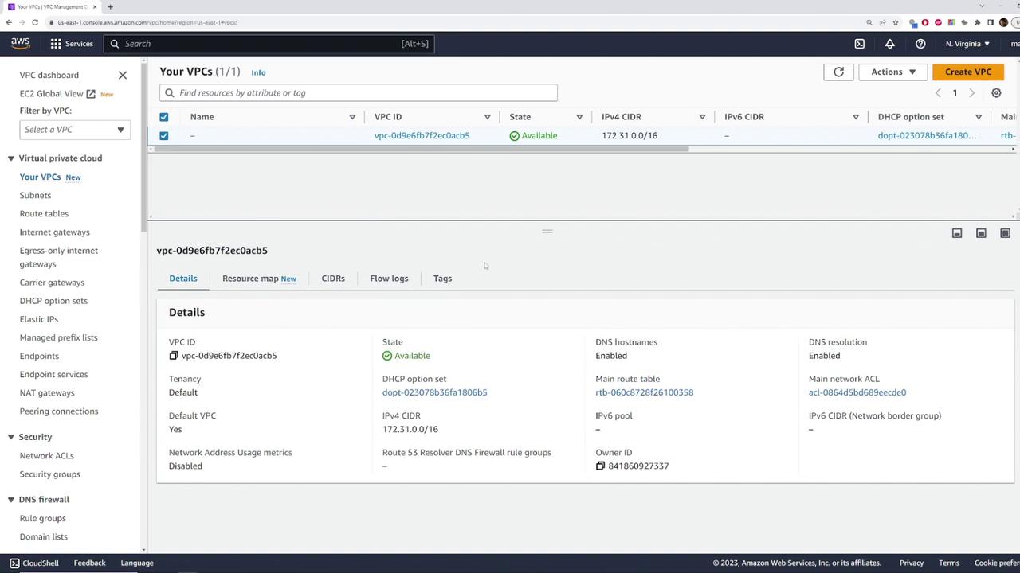Open network ACL acl-0864d5bd689eecde0
The width and height of the screenshot is (1020, 573).
pyautogui.click(x=857, y=392)
